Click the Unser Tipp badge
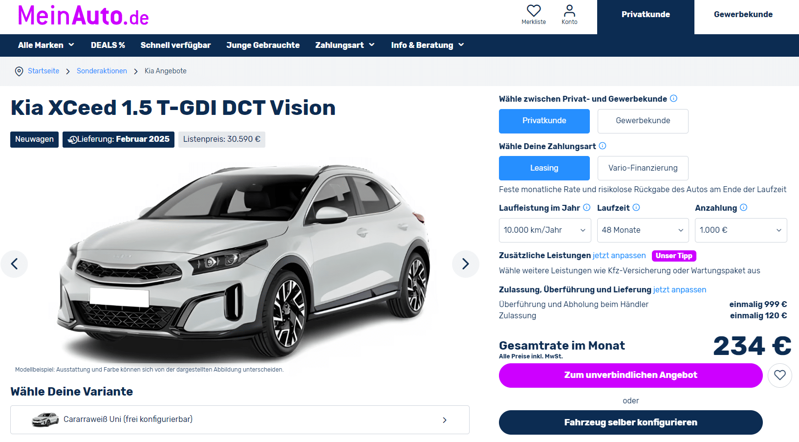 tap(674, 256)
